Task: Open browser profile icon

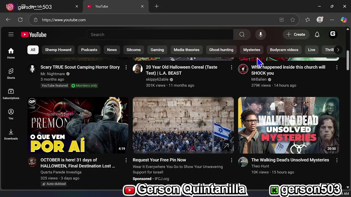Action: pos(320,20)
